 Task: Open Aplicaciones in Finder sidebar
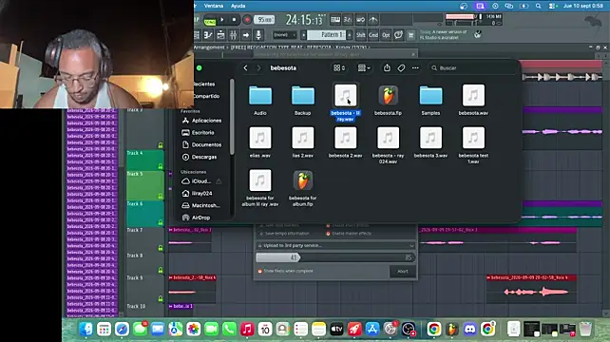point(202,121)
